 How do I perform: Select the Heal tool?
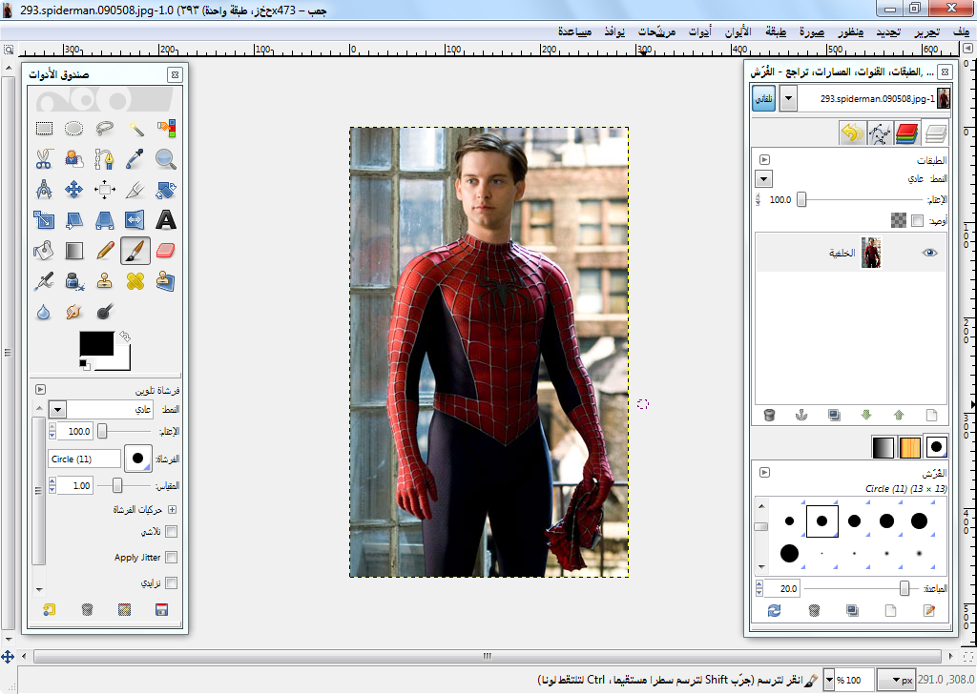tap(135, 281)
